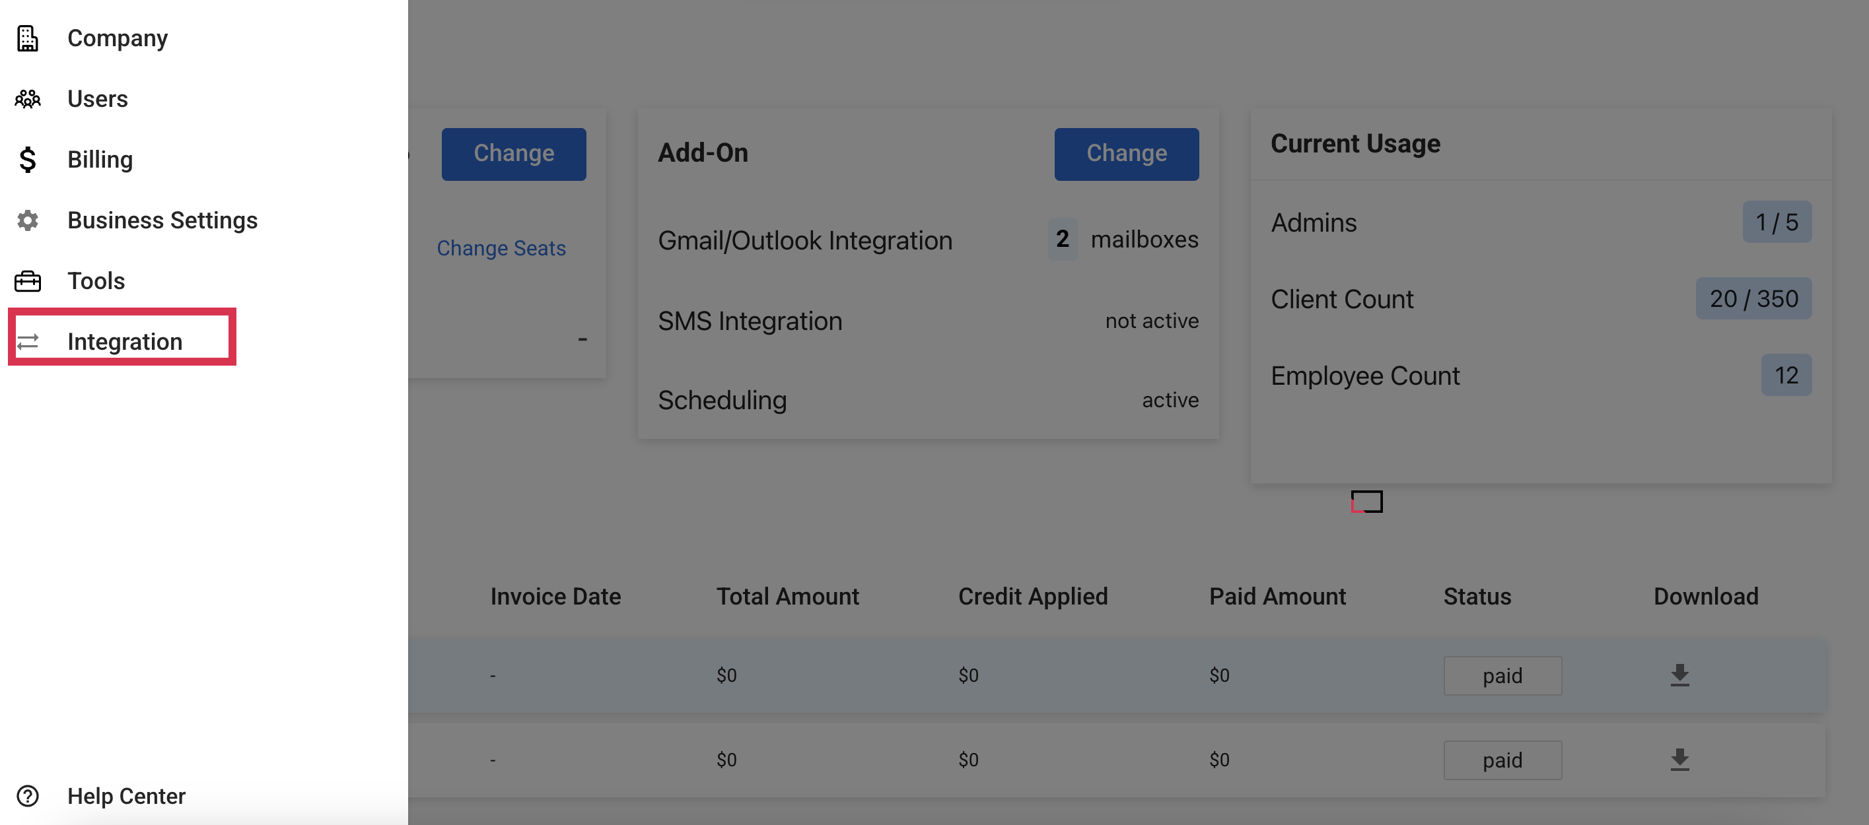This screenshot has height=825, width=1869.
Task: Click the second row paid status badge
Action: (1501, 760)
